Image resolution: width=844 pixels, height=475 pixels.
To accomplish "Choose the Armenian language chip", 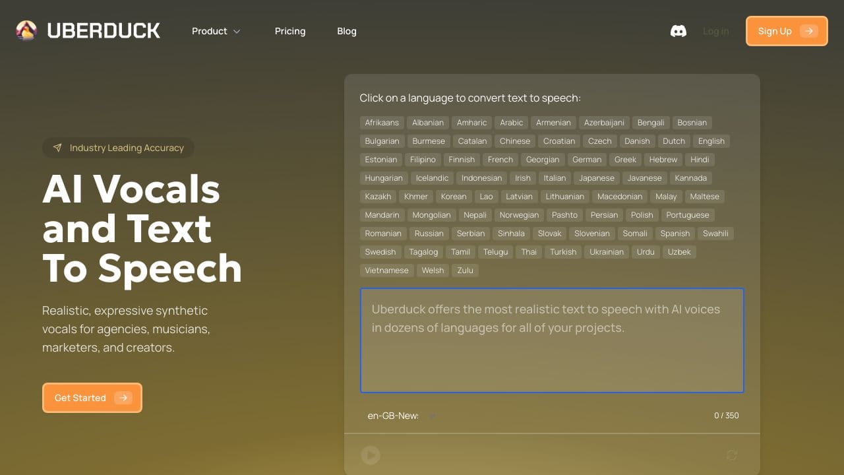I will [x=553, y=123].
